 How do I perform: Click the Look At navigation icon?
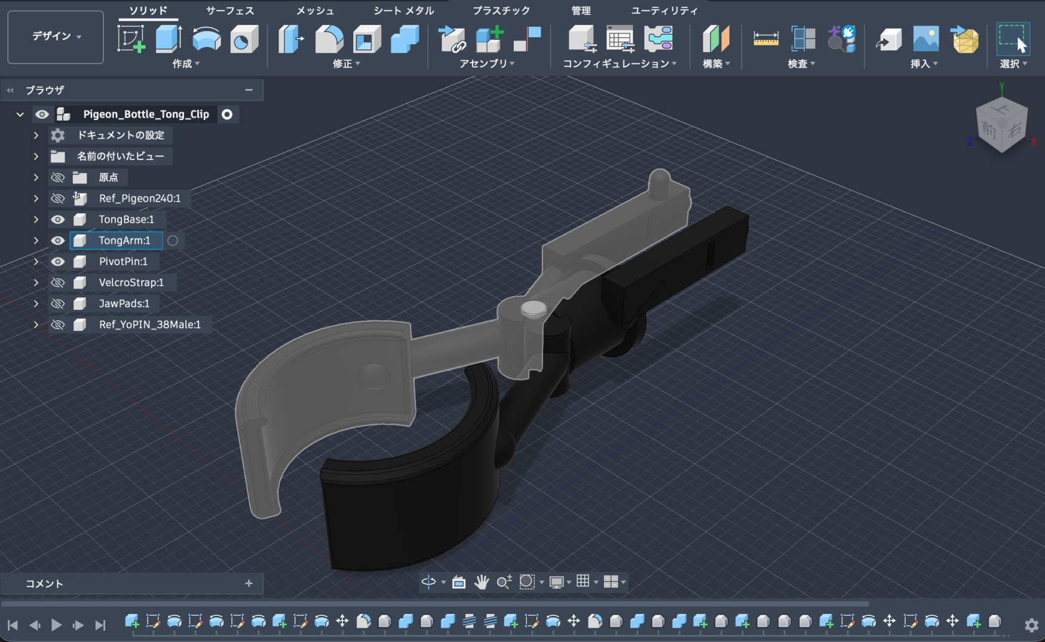459,582
